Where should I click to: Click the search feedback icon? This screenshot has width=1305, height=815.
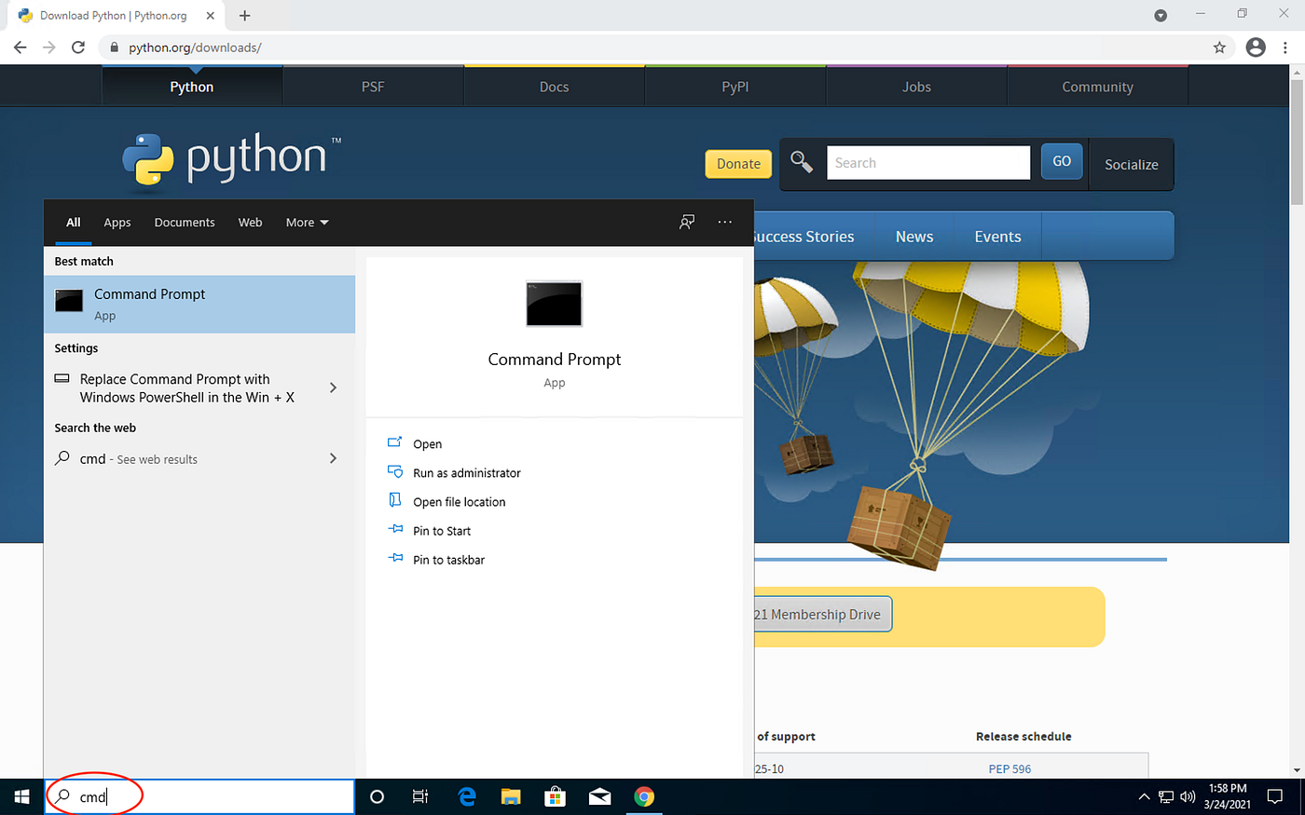pyautogui.click(x=687, y=222)
